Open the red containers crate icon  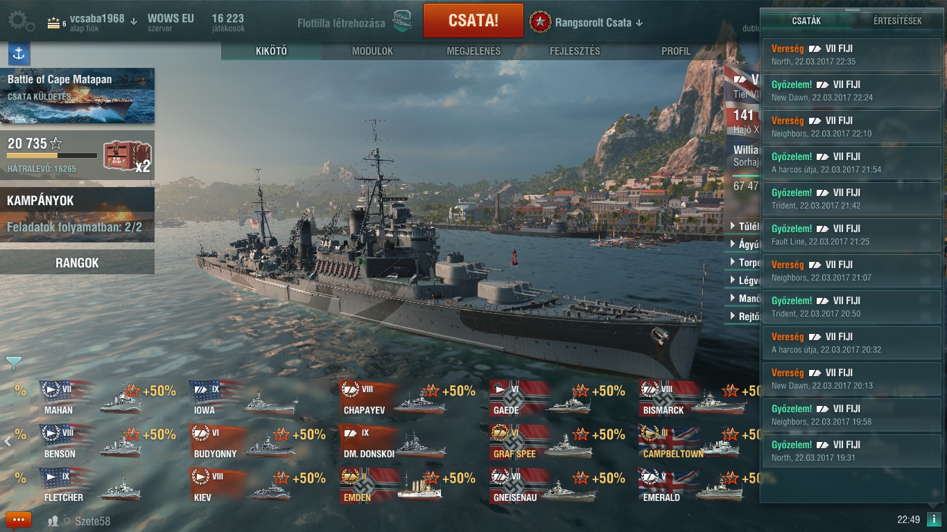point(128,156)
